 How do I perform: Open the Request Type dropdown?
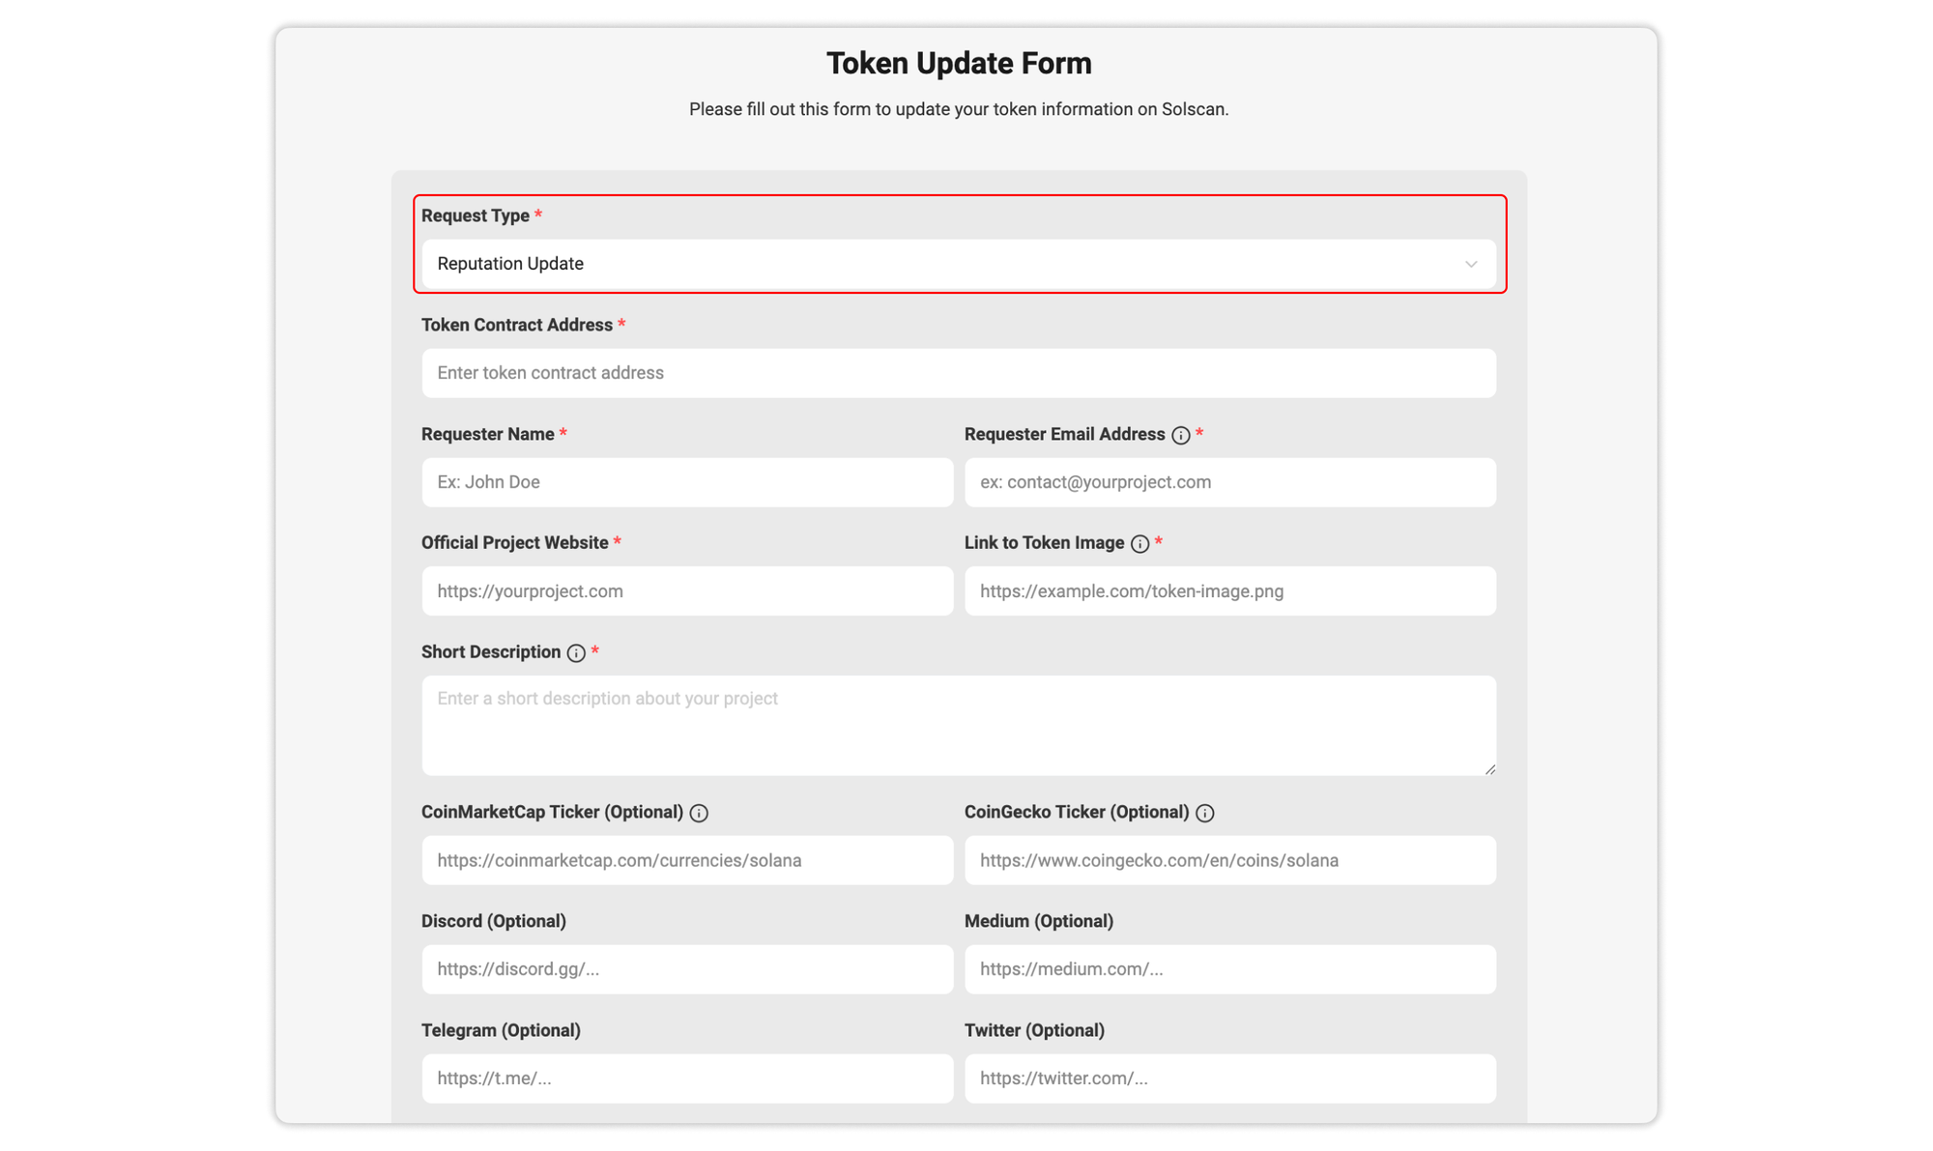click(957, 264)
